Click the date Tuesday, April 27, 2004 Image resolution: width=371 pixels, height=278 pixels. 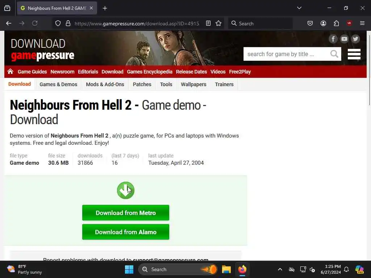click(x=176, y=163)
